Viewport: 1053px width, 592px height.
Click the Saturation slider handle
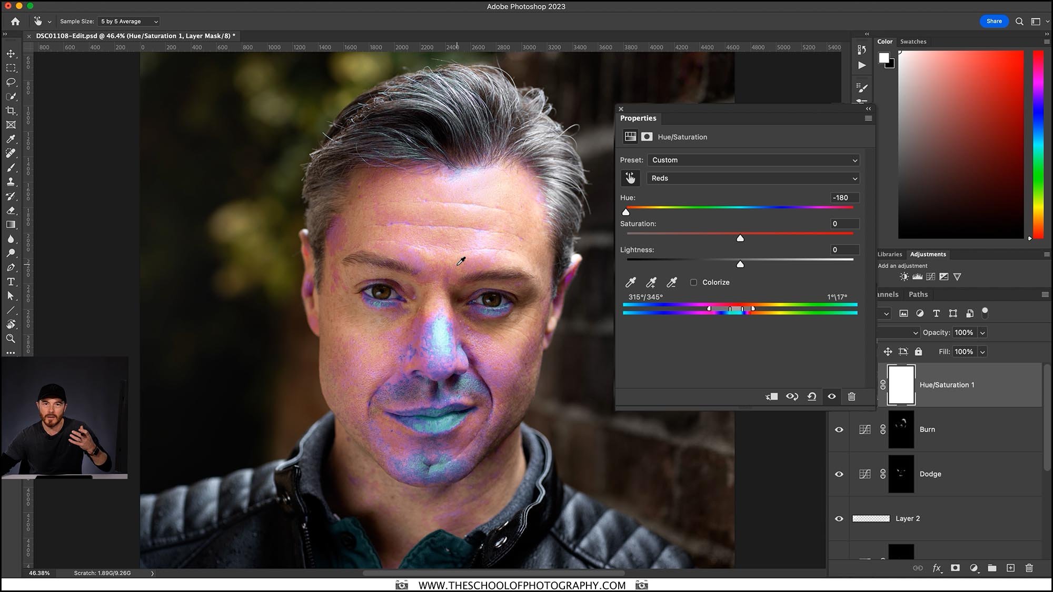click(740, 238)
